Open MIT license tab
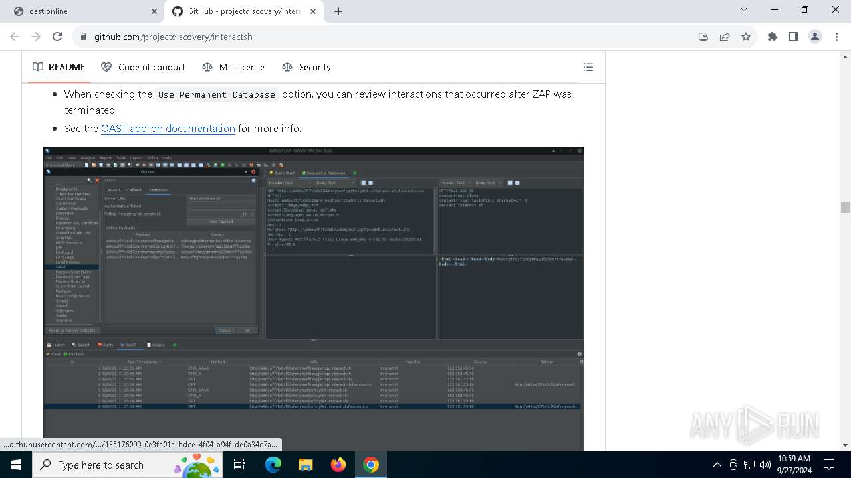This screenshot has width=851, height=478. coord(233,67)
